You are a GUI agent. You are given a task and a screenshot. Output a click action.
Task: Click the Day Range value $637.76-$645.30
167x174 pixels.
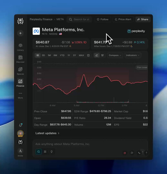tap(61, 125)
